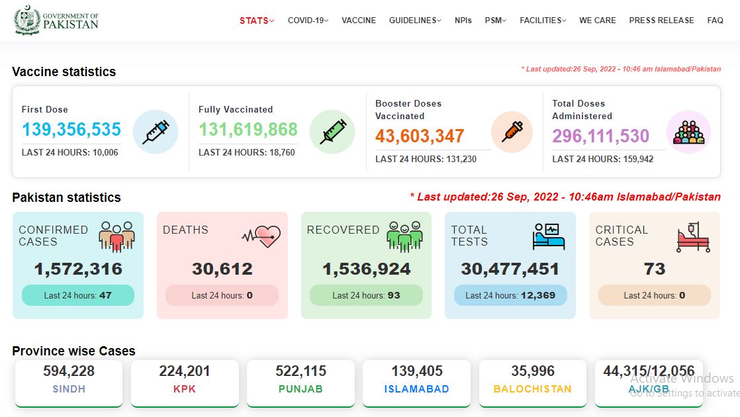Select the SINDH province card
The width and height of the screenshot is (740, 417).
pyautogui.click(x=69, y=383)
